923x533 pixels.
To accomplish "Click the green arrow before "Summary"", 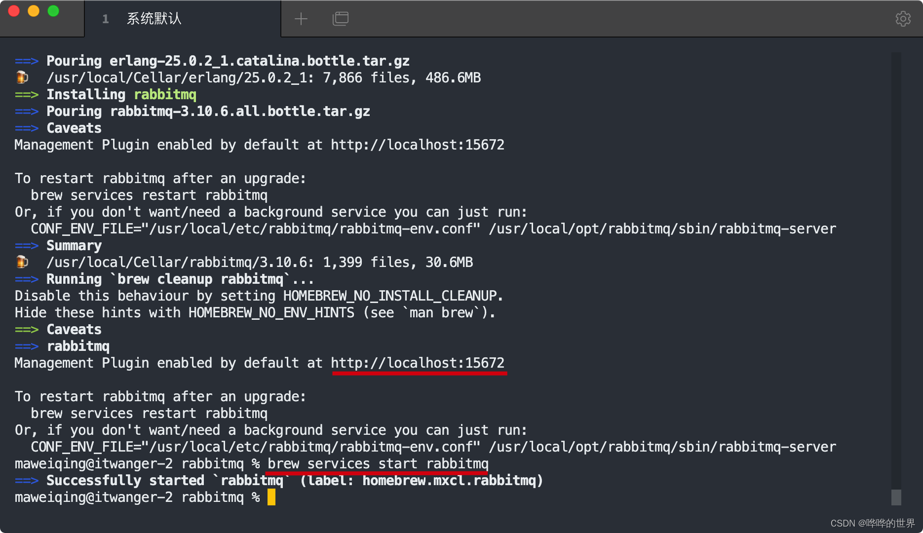I will click(x=26, y=246).
